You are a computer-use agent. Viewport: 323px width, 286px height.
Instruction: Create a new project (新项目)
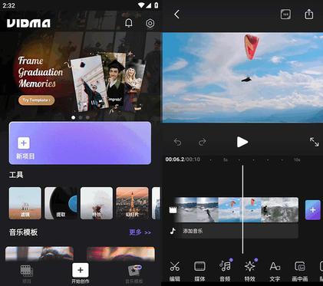(x=80, y=143)
